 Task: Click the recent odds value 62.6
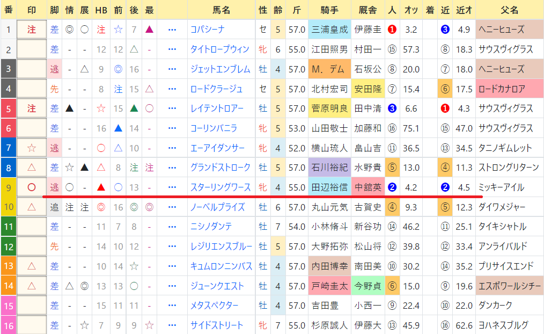click(x=464, y=325)
